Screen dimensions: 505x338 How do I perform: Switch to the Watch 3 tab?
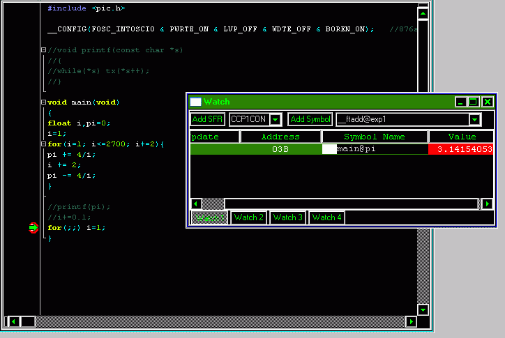click(287, 217)
